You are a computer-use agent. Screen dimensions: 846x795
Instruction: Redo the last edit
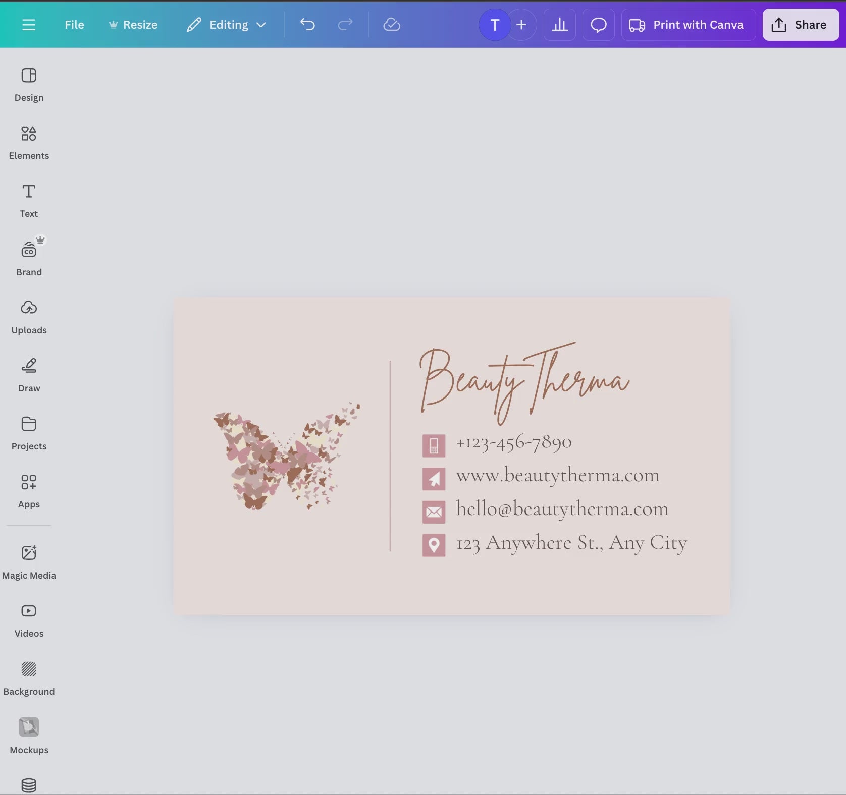pos(345,25)
